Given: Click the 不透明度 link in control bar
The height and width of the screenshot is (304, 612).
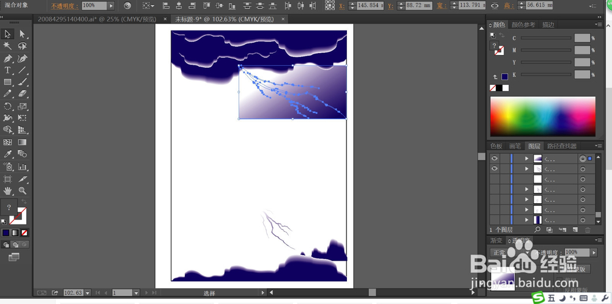Looking at the screenshot, I should (65, 6).
